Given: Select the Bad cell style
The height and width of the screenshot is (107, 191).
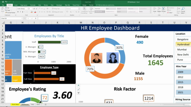Looking at the screenshot, I should pos(111,9).
